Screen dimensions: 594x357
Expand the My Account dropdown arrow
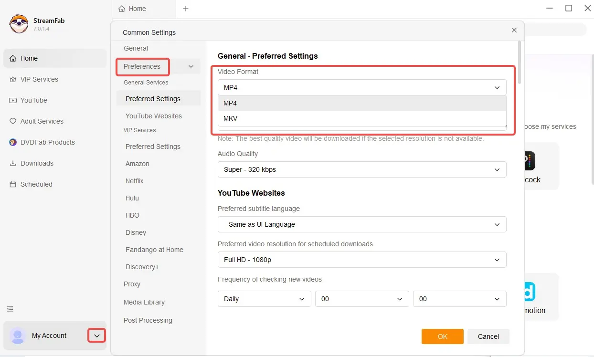tap(97, 336)
